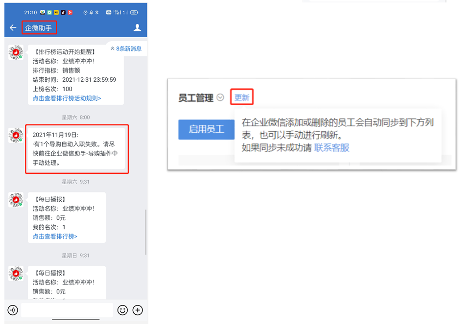Open the 联系客服 link in the tooltip
This screenshot has width=473, height=330.
pos(332,148)
